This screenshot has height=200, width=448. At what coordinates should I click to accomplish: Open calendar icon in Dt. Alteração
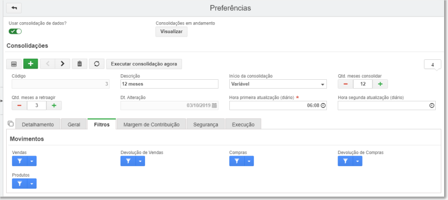point(214,105)
